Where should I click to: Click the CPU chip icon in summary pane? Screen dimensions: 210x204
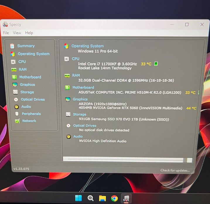tap(66, 59)
